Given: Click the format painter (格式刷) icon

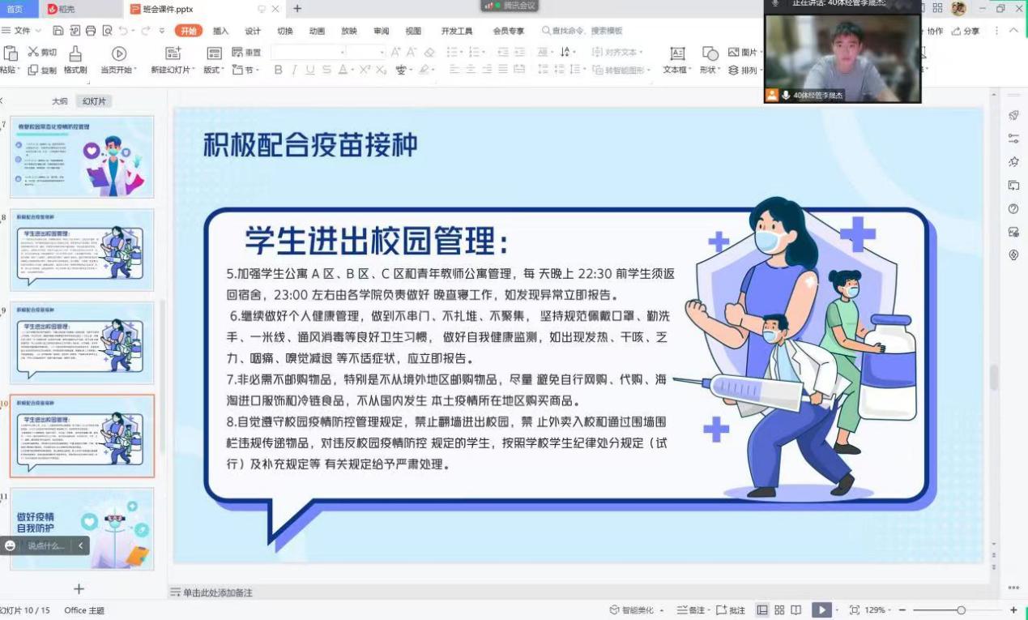Looking at the screenshot, I should 75,54.
